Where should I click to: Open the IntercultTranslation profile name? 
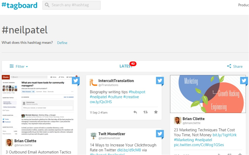click(116, 81)
